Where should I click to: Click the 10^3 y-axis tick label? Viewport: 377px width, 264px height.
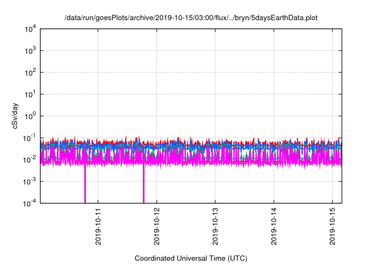click(30, 51)
